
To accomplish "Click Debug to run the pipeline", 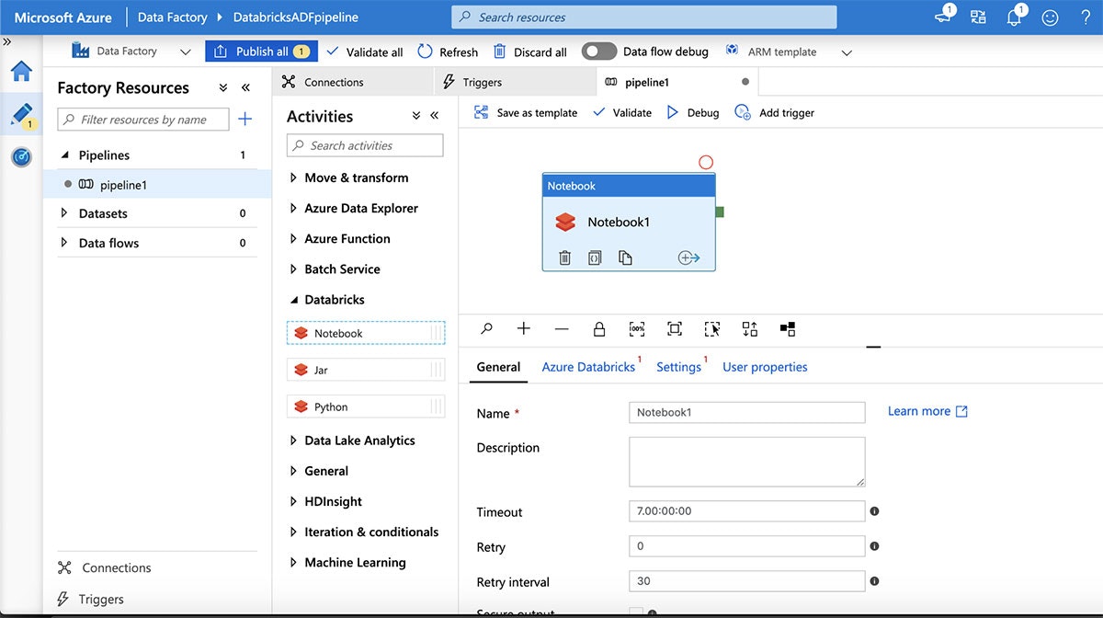I will pyautogui.click(x=693, y=112).
